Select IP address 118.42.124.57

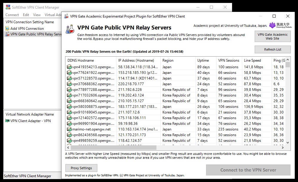(x=130, y=141)
